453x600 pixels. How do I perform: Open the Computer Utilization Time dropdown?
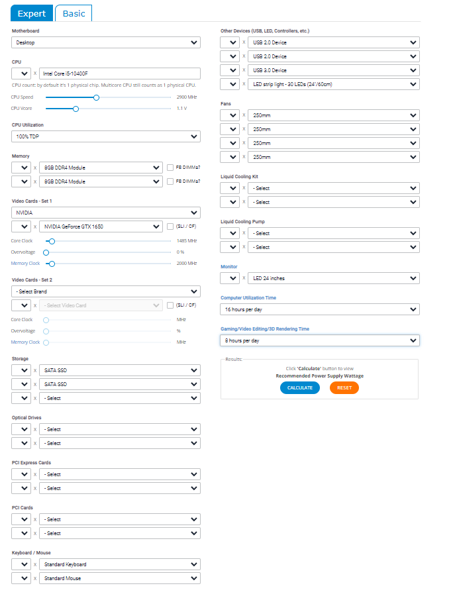point(320,309)
